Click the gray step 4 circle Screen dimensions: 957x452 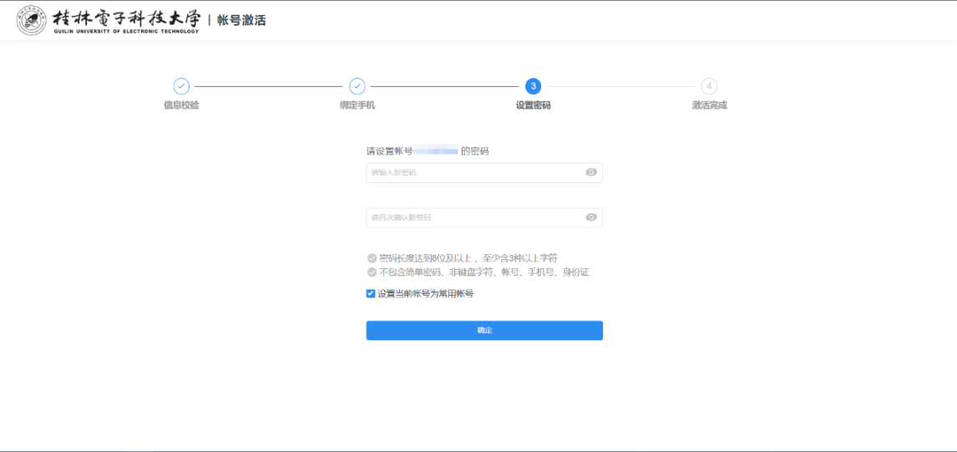709,86
